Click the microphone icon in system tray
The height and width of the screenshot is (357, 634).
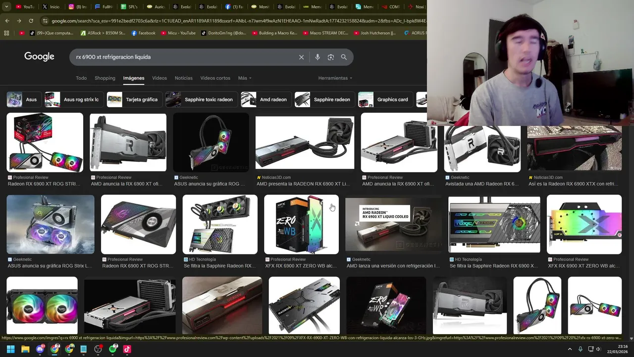click(x=581, y=349)
